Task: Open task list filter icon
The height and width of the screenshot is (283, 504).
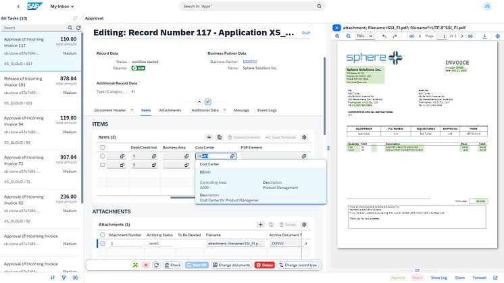Action: (x=64, y=277)
